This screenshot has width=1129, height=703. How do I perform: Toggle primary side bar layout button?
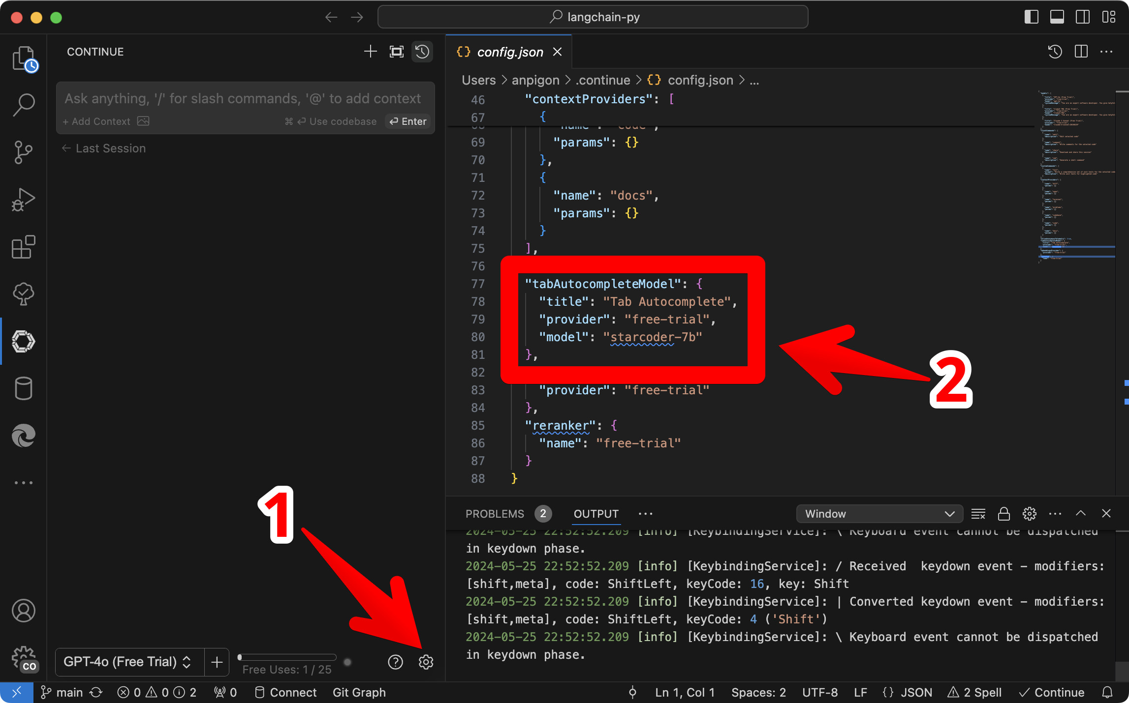[1031, 17]
